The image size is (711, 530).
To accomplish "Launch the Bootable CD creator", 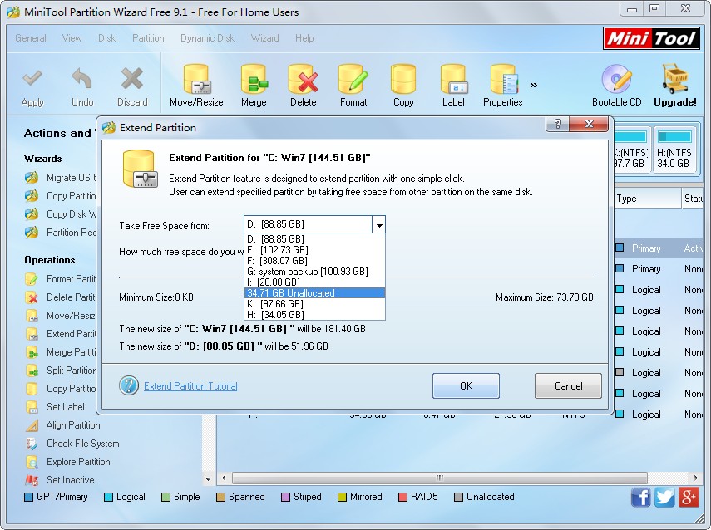I will [x=616, y=85].
